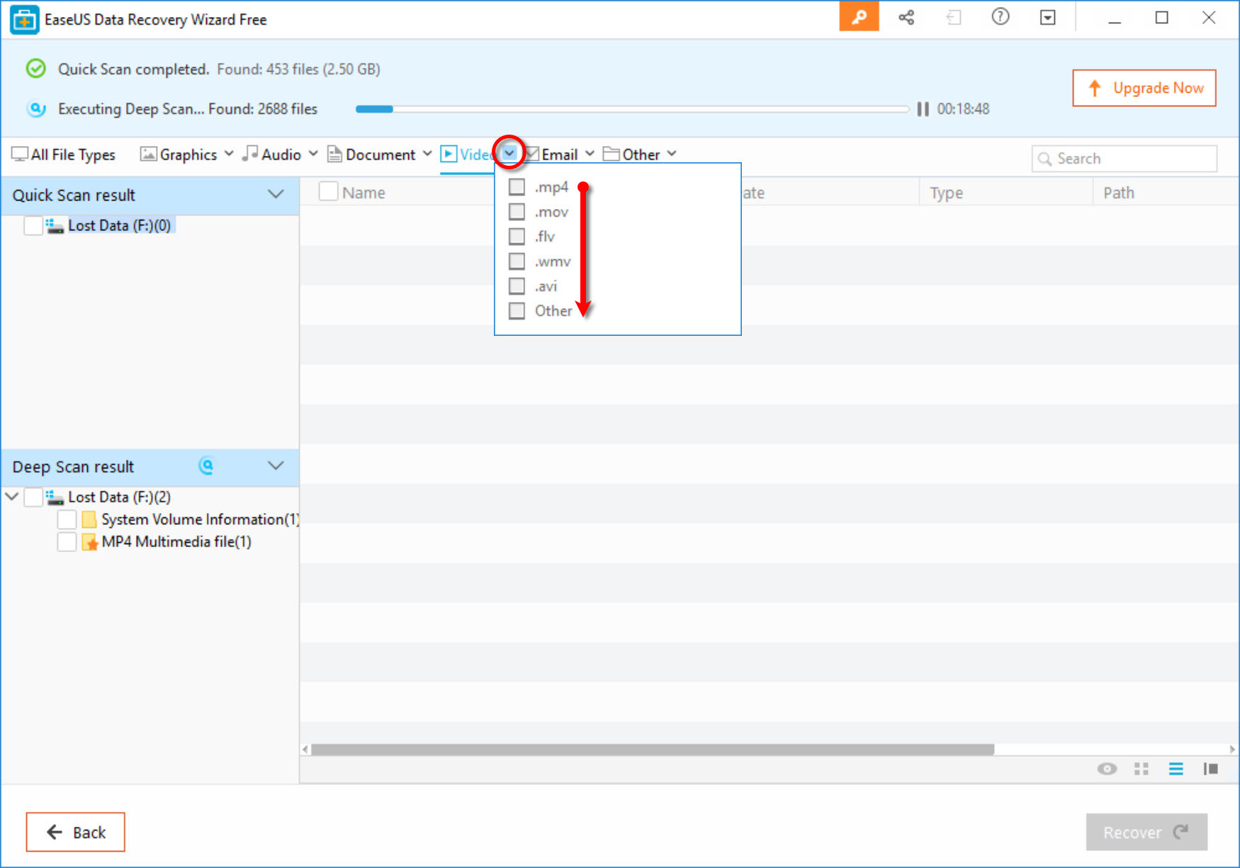
Task: Collapse the Lost Data (F:)(2) tree node
Action: [12, 497]
